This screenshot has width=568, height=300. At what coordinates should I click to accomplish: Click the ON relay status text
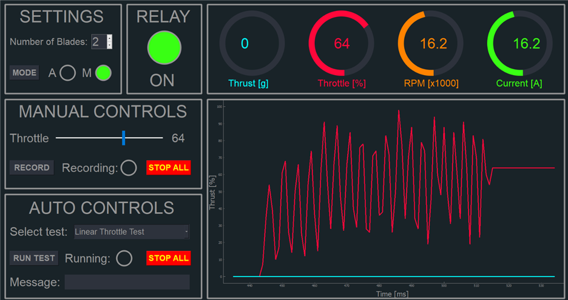tap(162, 81)
